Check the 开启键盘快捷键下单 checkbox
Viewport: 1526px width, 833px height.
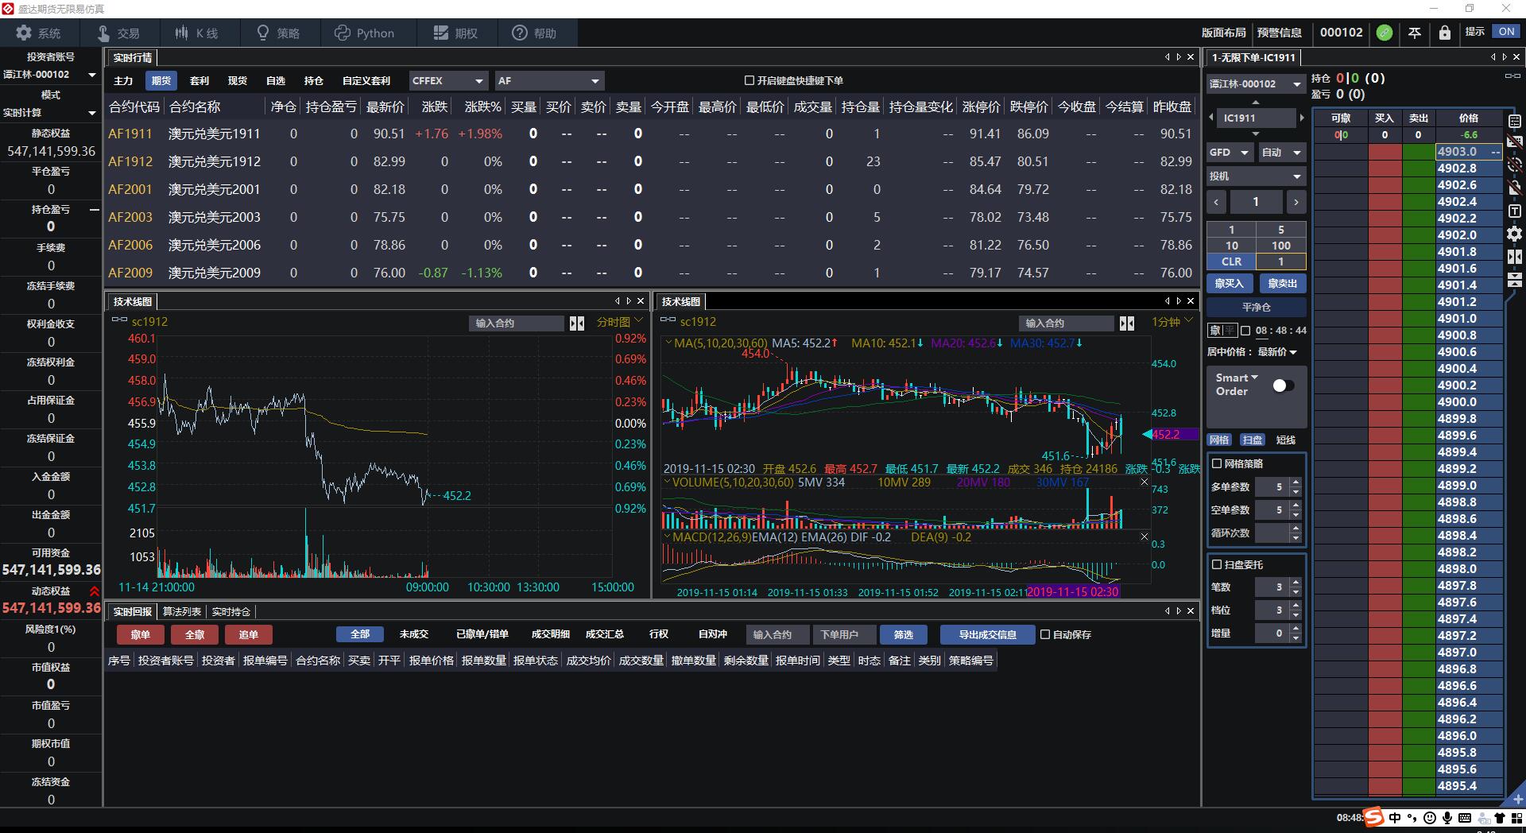[x=749, y=80]
